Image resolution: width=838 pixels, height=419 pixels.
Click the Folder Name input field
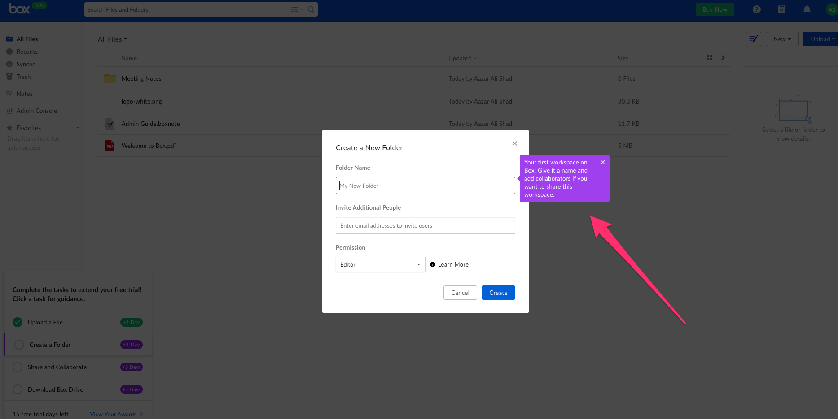[x=425, y=186]
